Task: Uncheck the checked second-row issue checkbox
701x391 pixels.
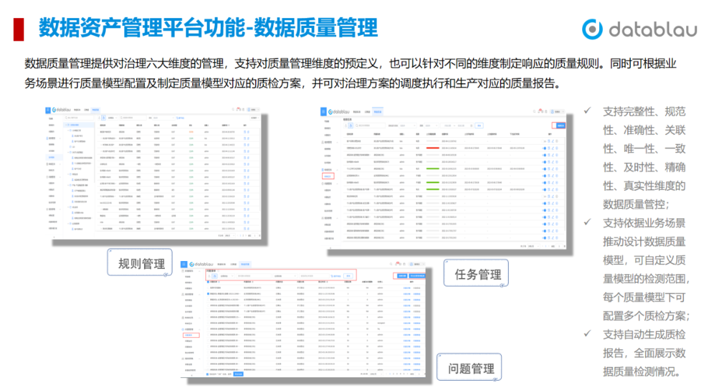Action: tap(208, 294)
